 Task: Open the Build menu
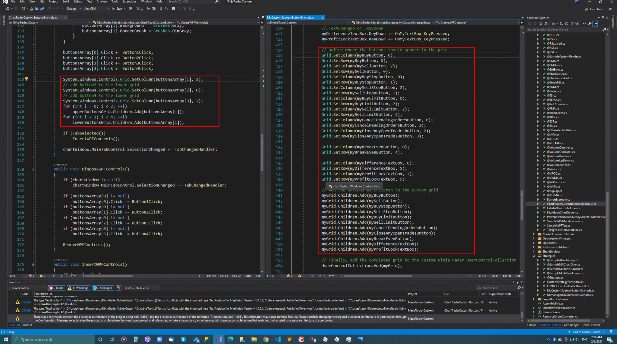66,2
